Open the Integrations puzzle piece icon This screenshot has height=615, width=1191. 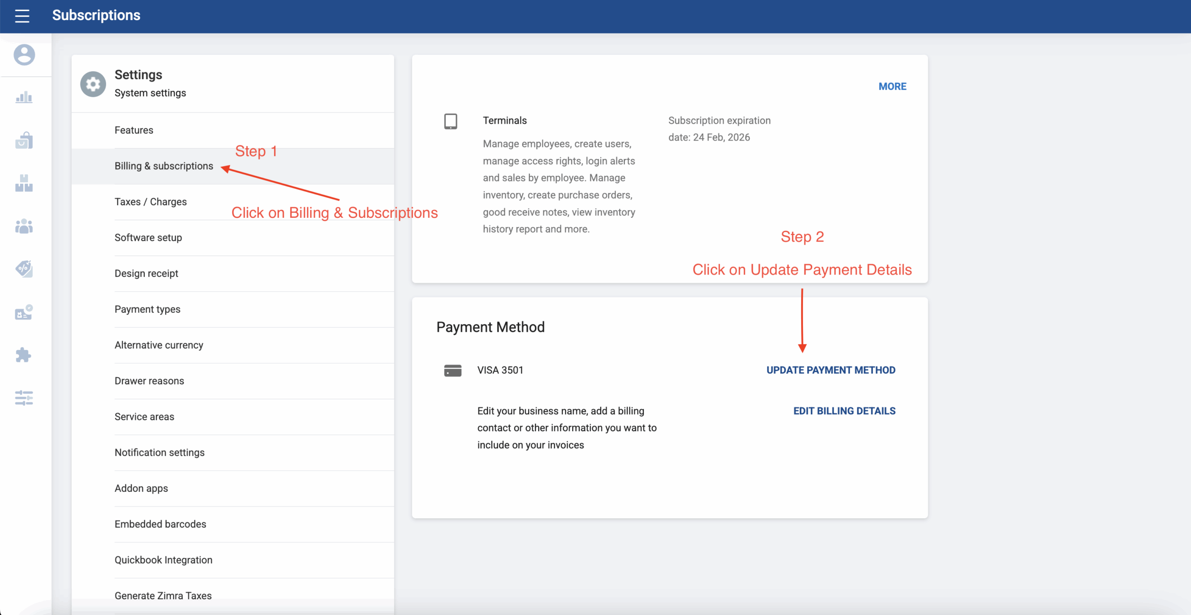point(24,355)
